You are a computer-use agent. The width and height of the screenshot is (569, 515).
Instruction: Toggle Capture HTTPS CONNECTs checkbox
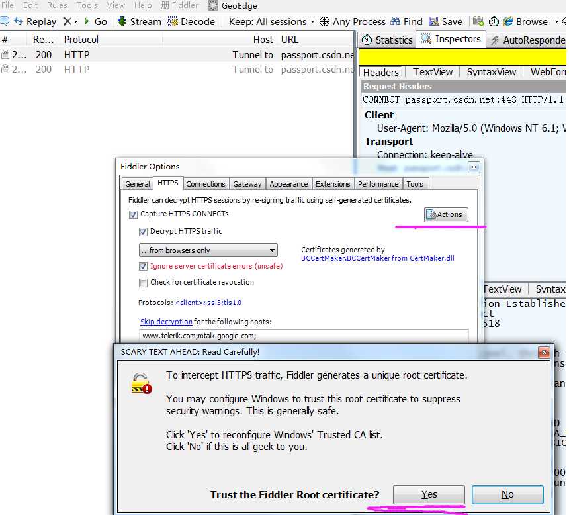(133, 214)
